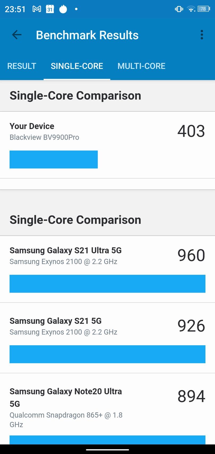This screenshot has width=215, height=454.
Task: Switch to the RESULT tab
Action: tap(22, 66)
